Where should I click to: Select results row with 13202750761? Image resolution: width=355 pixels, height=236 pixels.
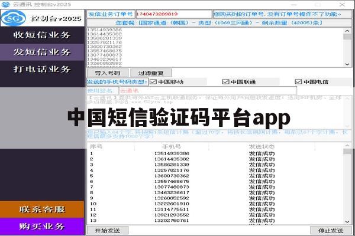pos(215,221)
